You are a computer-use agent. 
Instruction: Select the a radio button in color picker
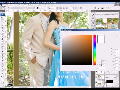point(111,52)
